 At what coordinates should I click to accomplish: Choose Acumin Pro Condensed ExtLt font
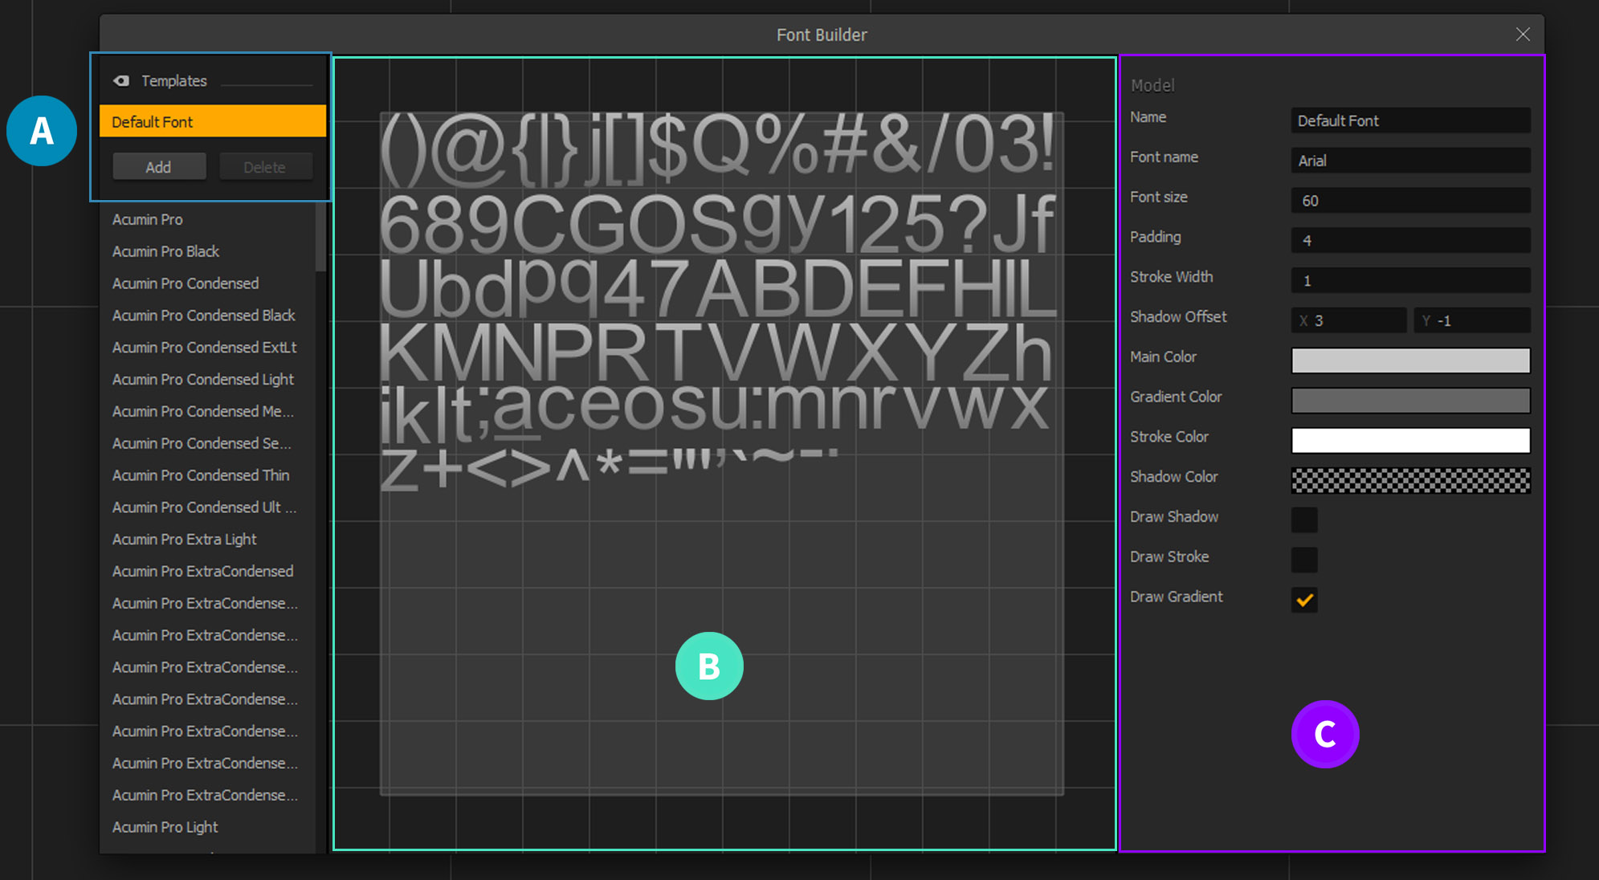pyautogui.click(x=205, y=348)
